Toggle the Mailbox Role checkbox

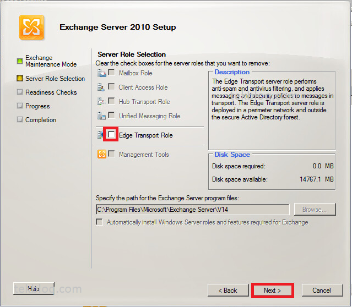(112, 73)
